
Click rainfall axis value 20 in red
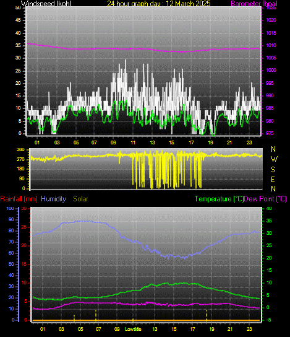(24, 246)
